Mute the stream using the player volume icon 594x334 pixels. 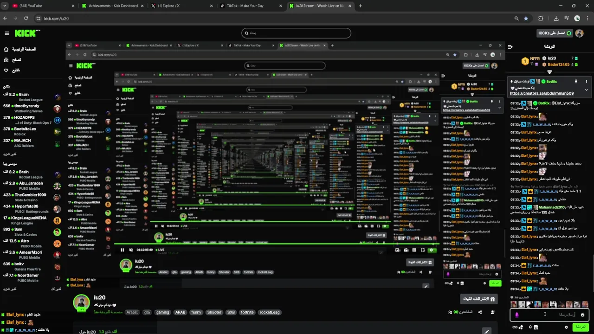pos(131,250)
